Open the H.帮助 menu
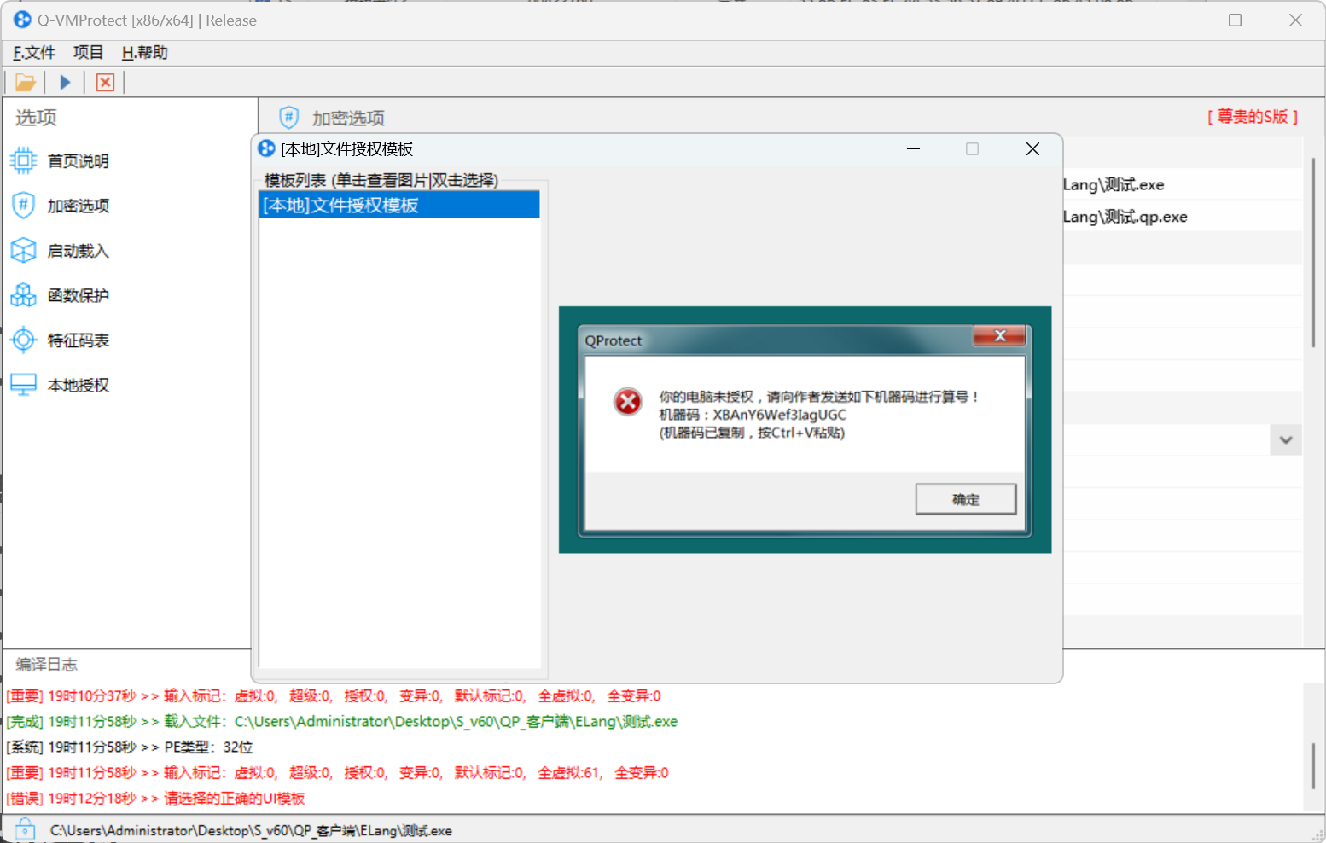This screenshot has width=1326, height=843. coord(143,52)
